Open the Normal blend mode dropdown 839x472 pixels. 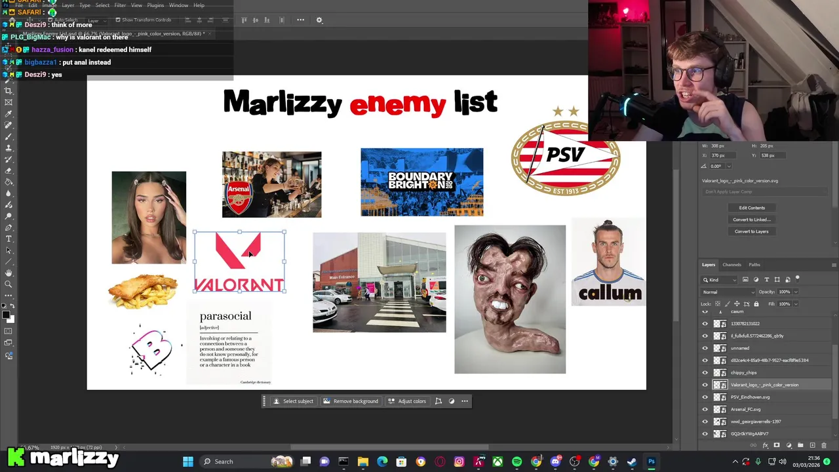[728, 292]
